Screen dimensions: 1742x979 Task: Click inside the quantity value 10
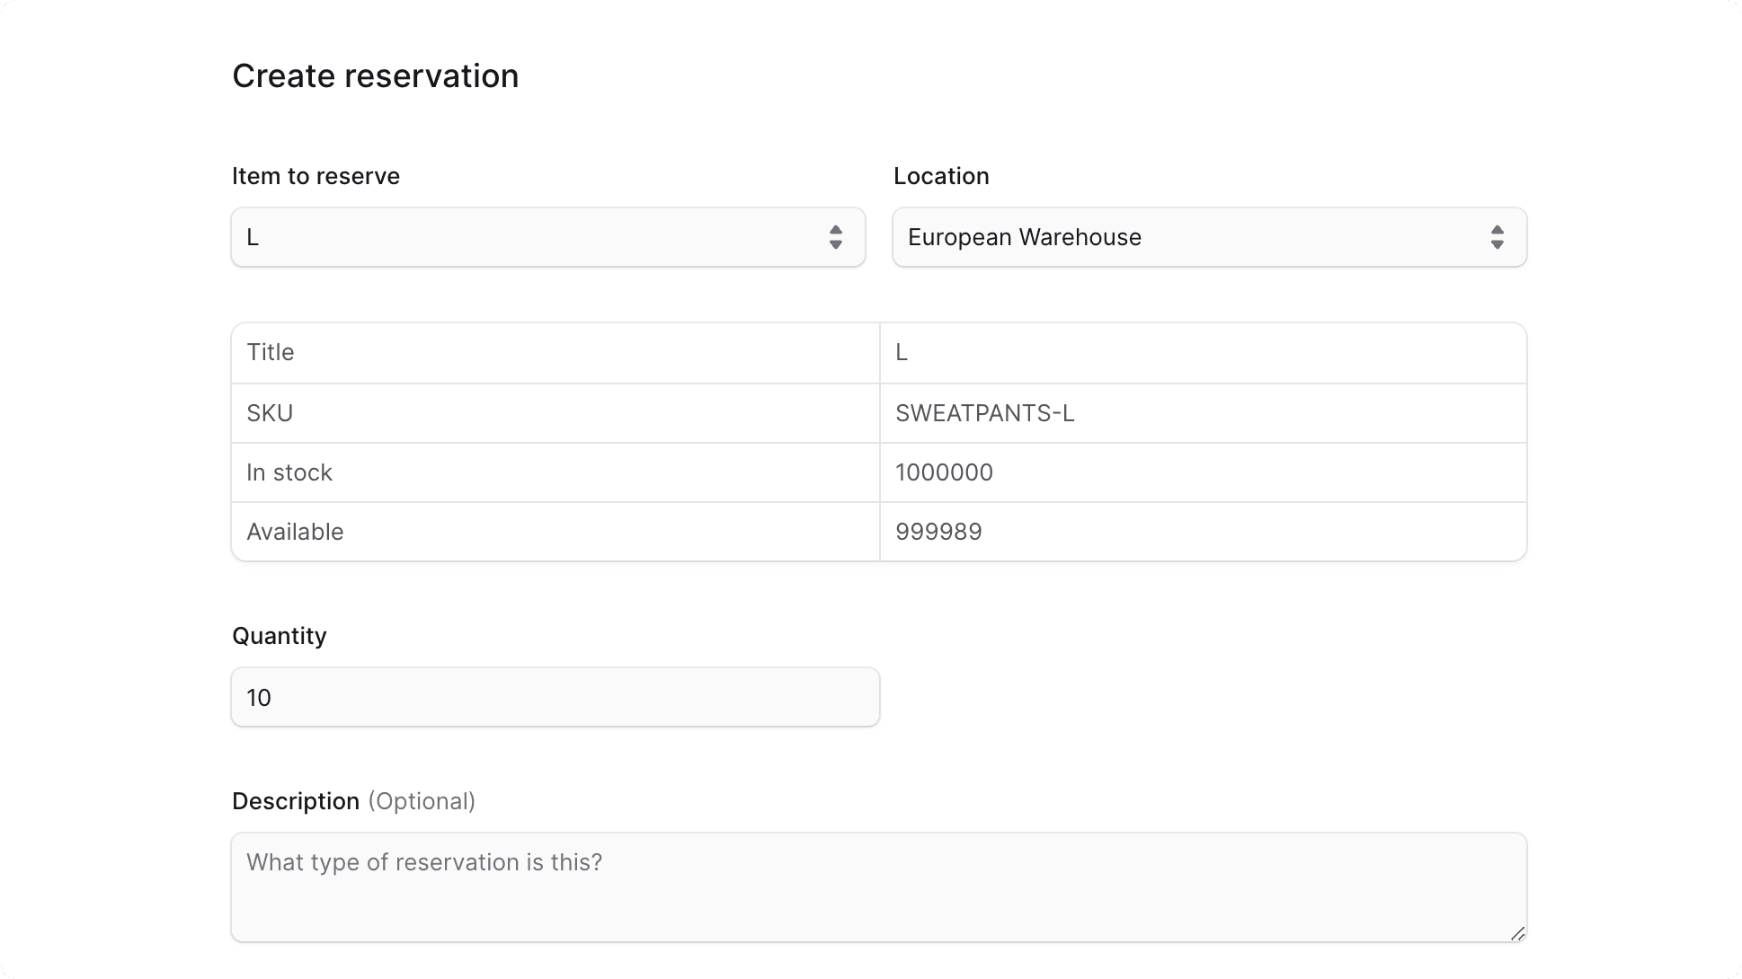pos(259,697)
